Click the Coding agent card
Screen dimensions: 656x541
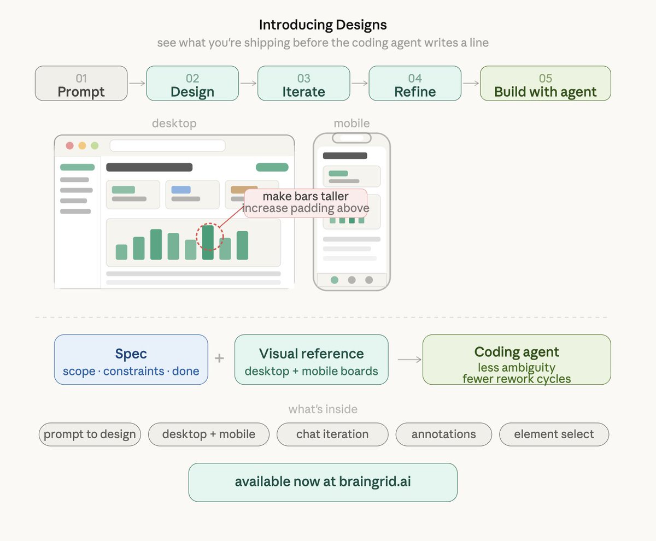517,360
